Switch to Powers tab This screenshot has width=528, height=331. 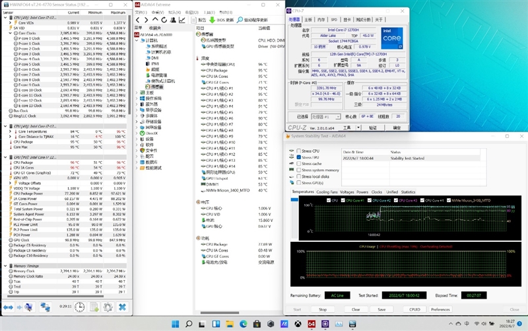point(362,192)
